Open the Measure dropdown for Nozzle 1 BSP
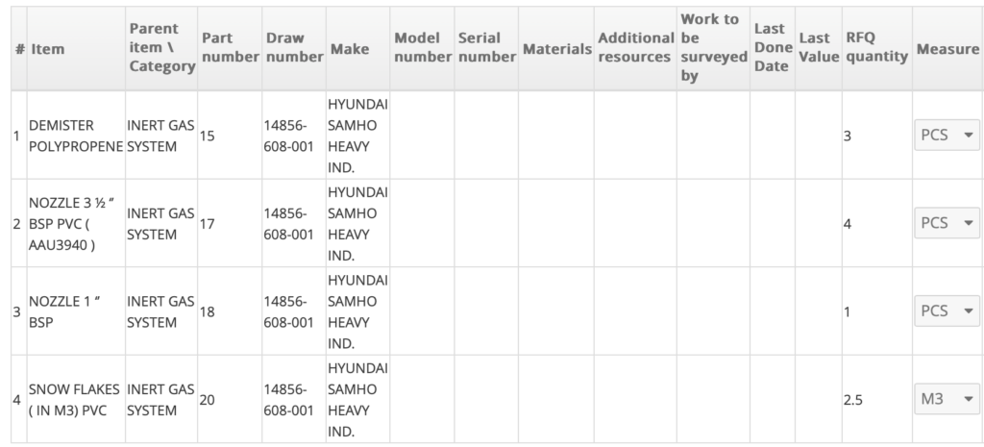 [x=946, y=311]
